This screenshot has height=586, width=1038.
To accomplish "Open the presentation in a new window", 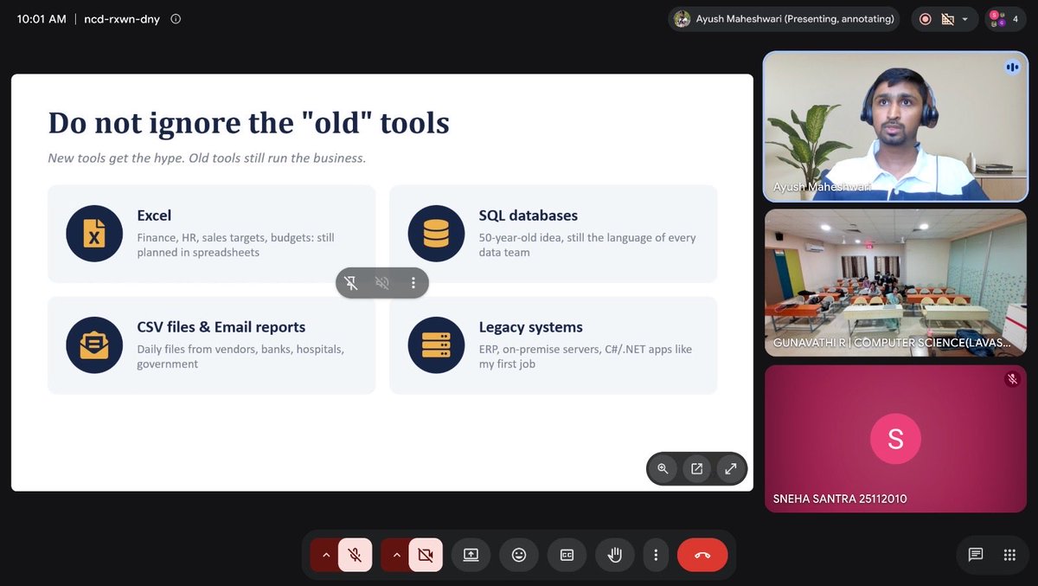I will pyautogui.click(x=696, y=468).
